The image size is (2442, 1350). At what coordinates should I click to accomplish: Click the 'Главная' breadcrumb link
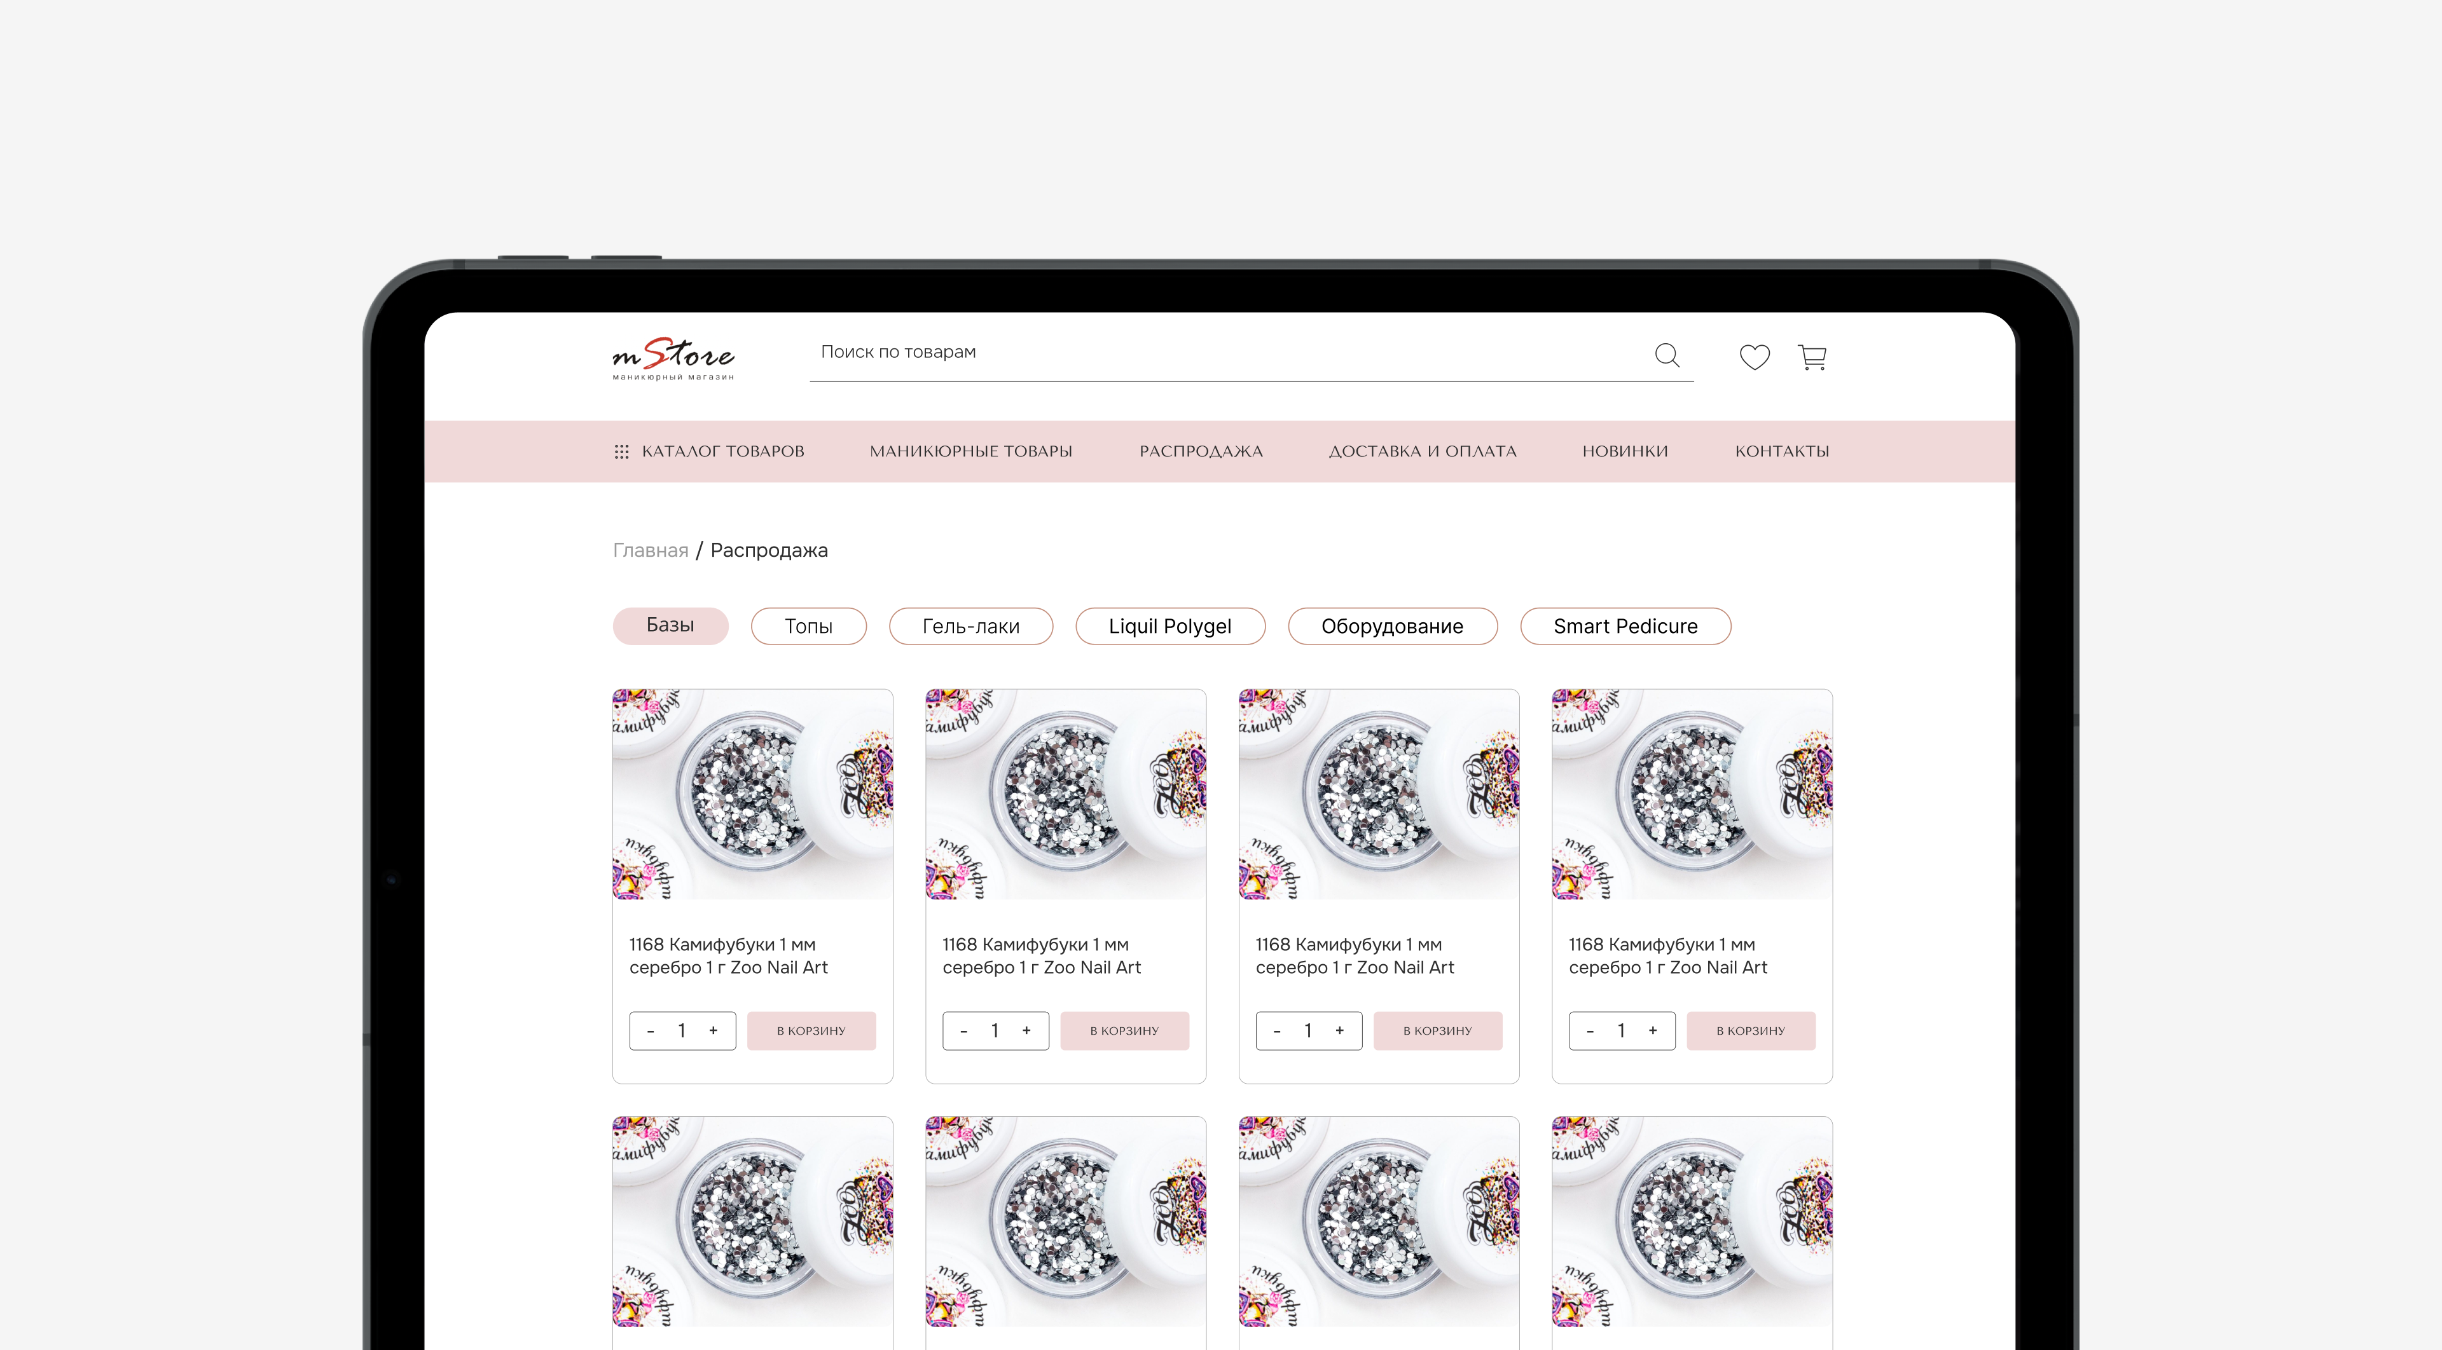coord(651,550)
